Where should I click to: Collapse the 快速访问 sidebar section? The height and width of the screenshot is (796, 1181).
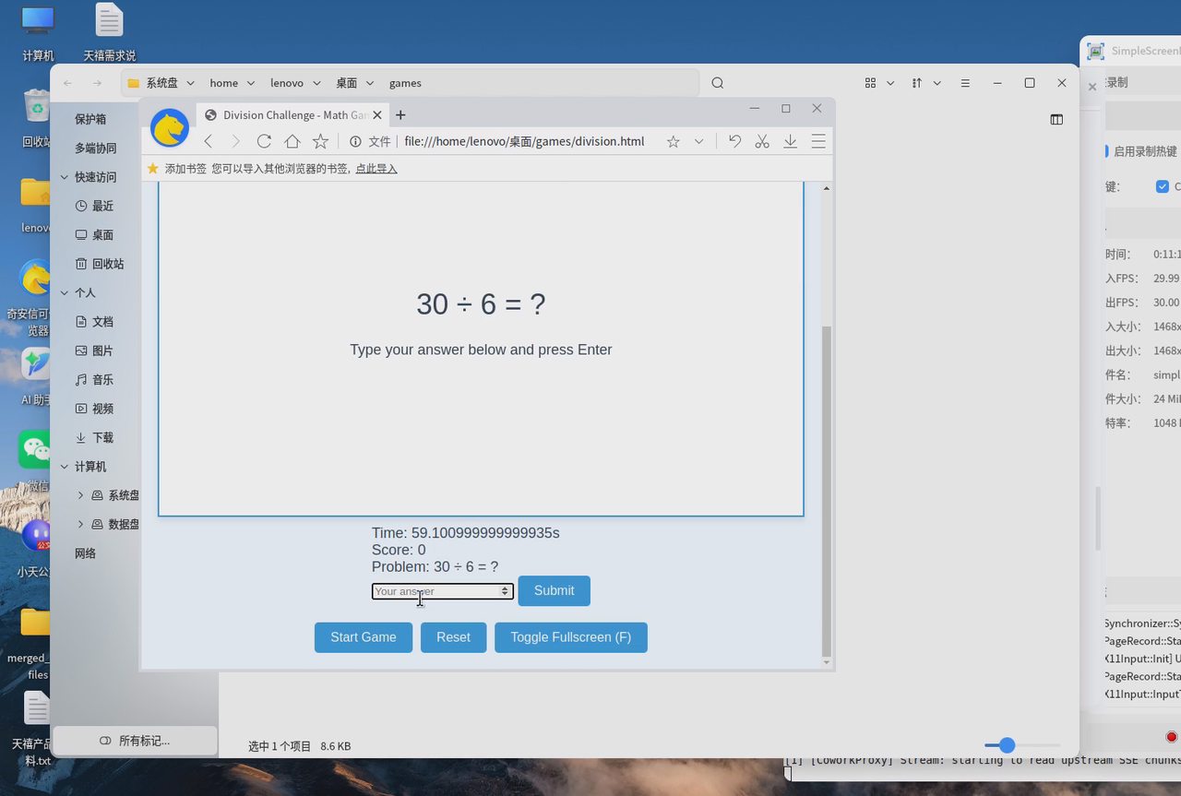pyautogui.click(x=65, y=177)
